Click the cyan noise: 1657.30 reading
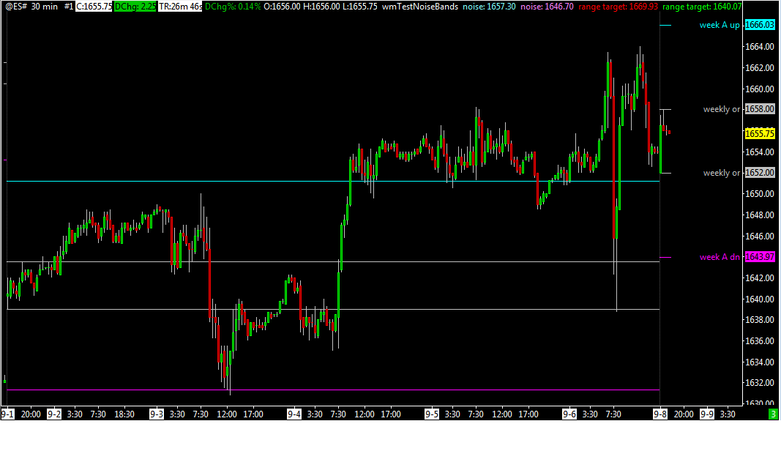This screenshot has height=473, width=781. pyautogui.click(x=489, y=7)
